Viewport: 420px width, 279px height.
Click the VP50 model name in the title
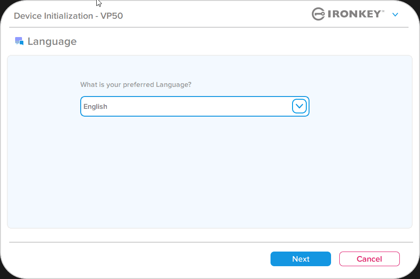click(x=112, y=16)
